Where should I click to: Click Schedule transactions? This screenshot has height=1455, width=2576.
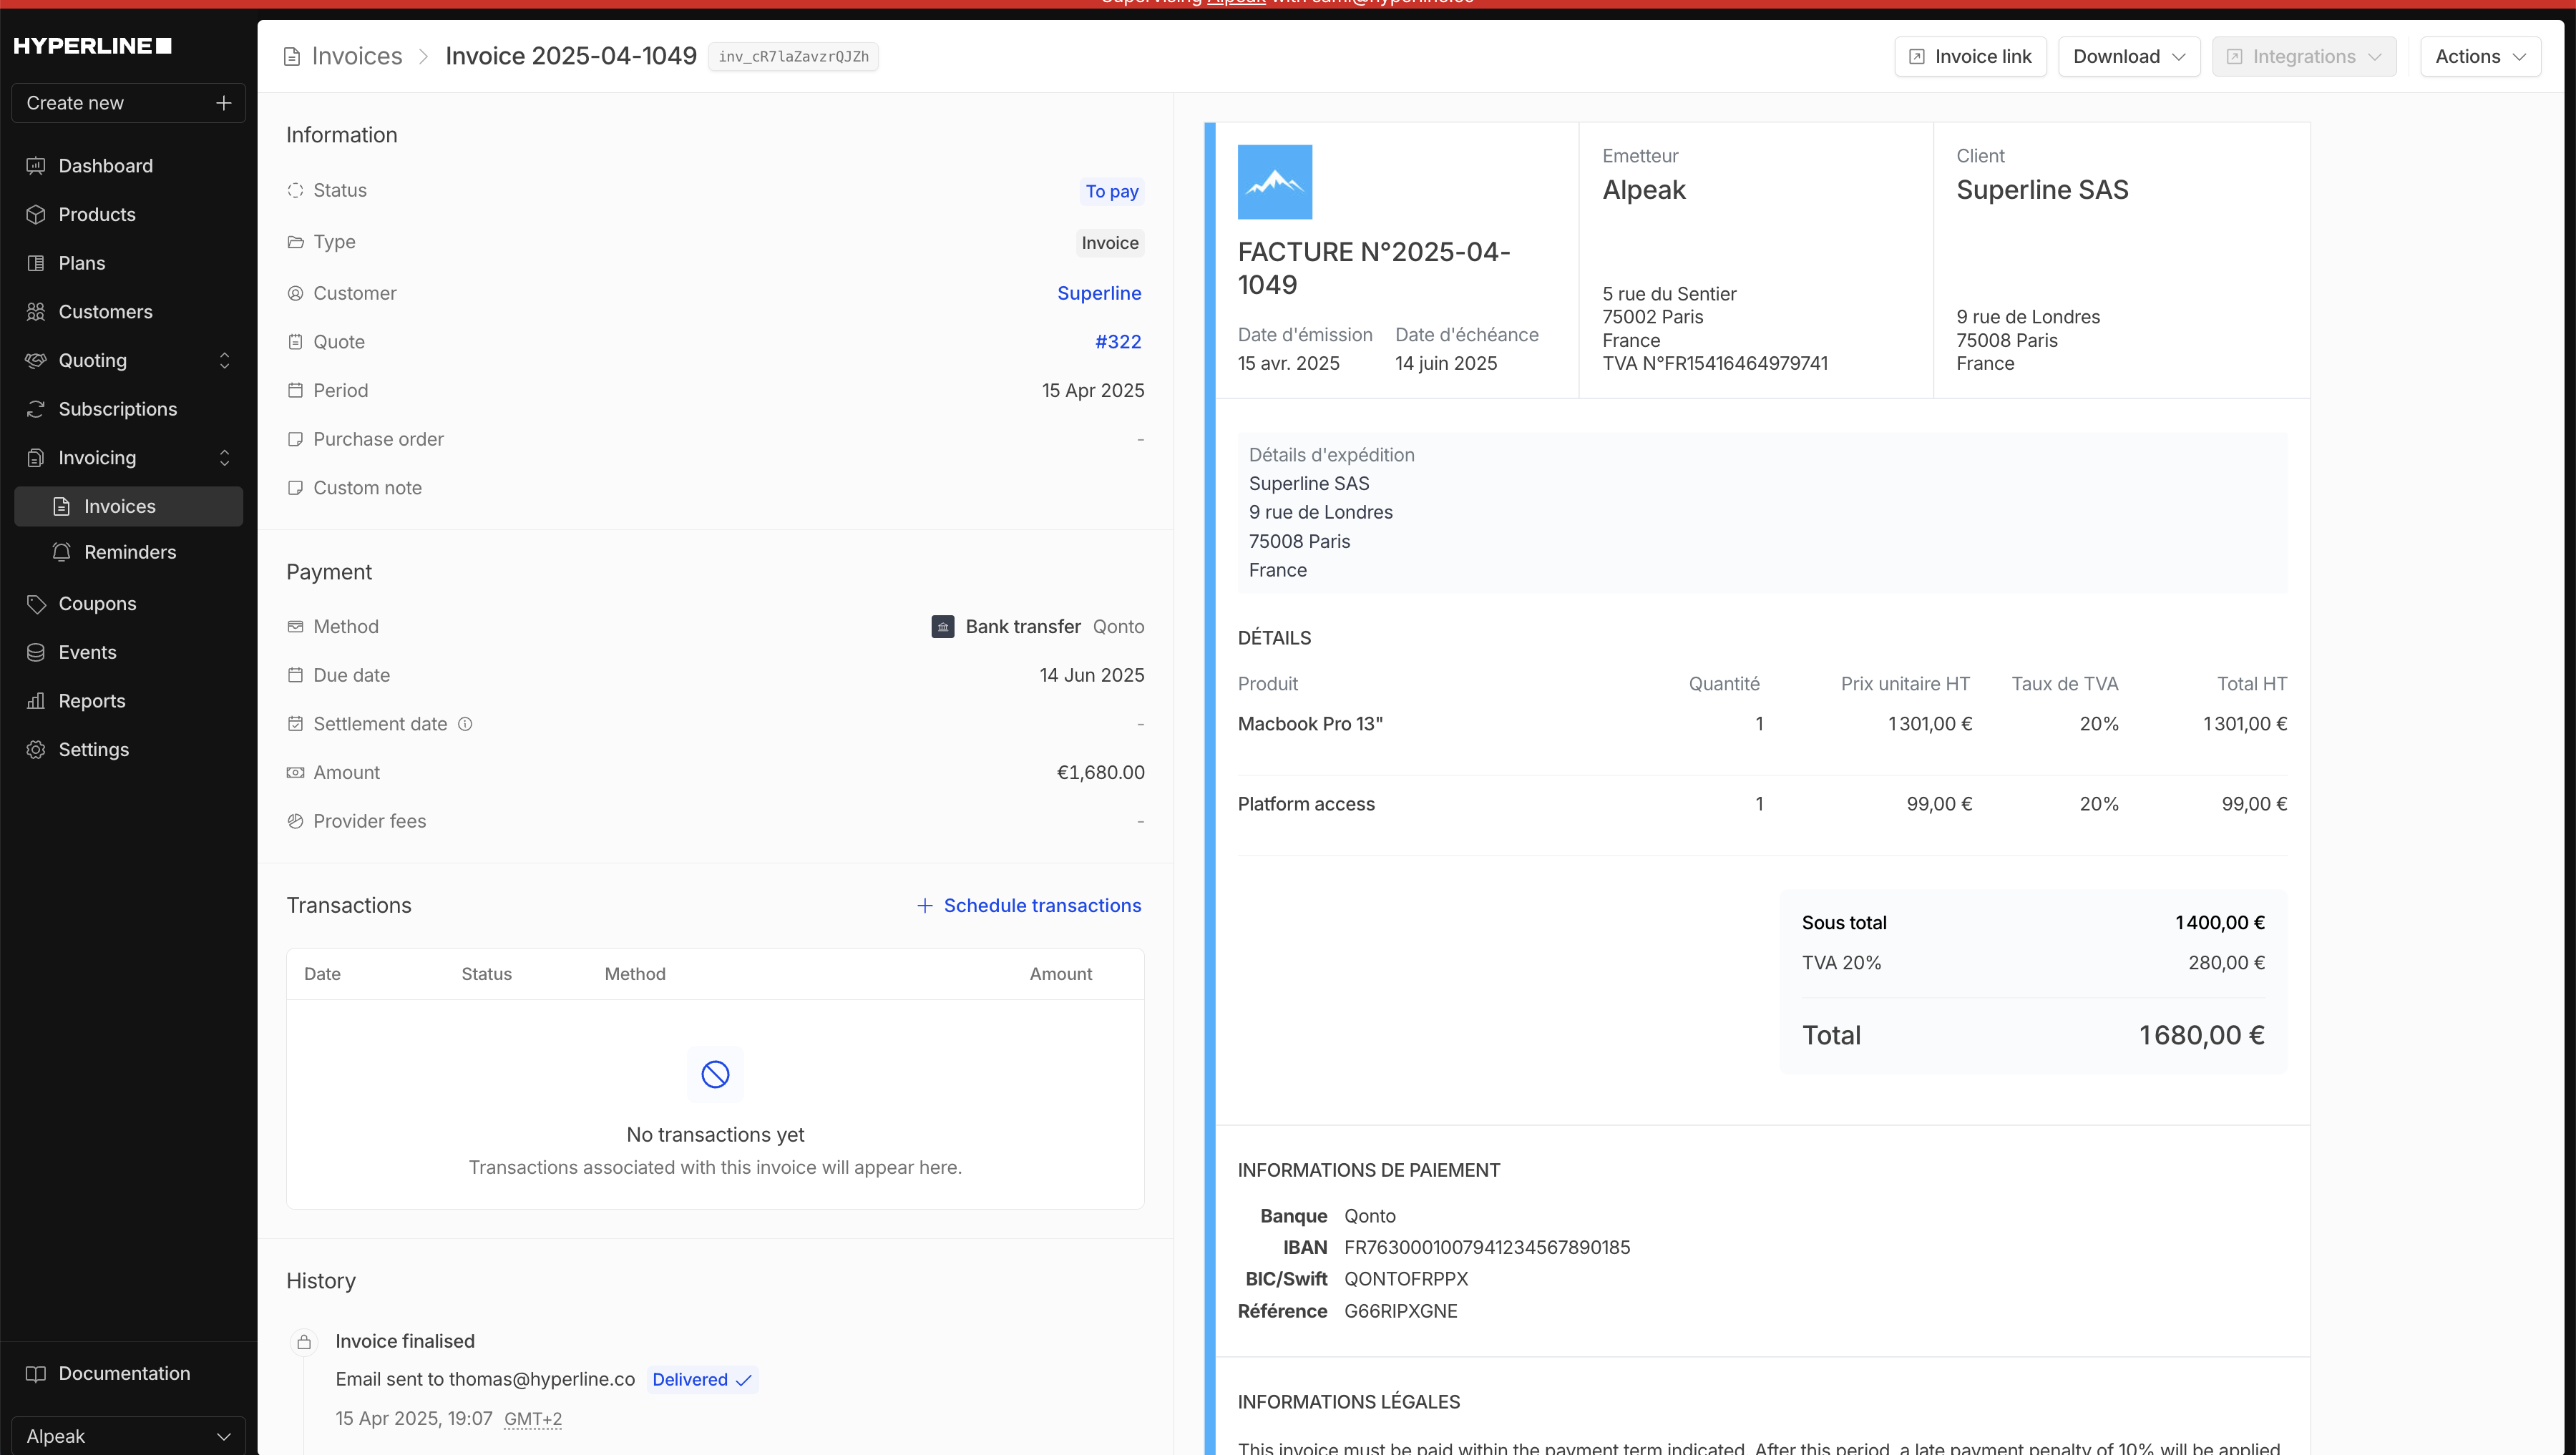pos(1029,906)
